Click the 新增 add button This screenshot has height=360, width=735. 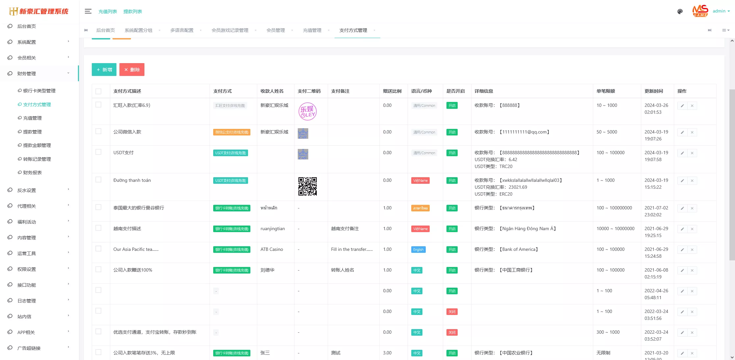coord(104,69)
